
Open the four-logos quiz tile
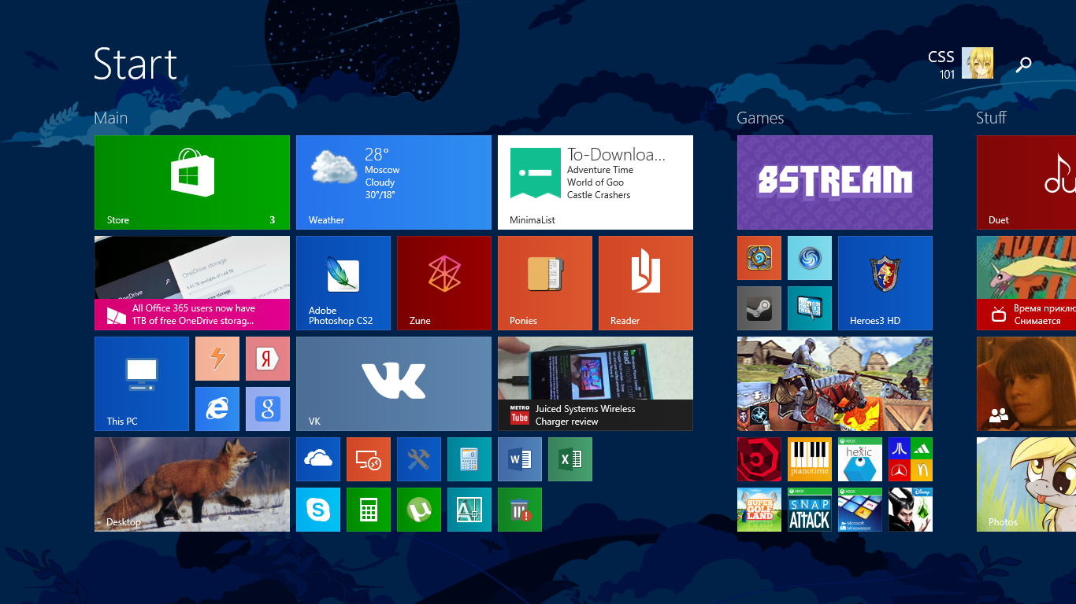911,459
